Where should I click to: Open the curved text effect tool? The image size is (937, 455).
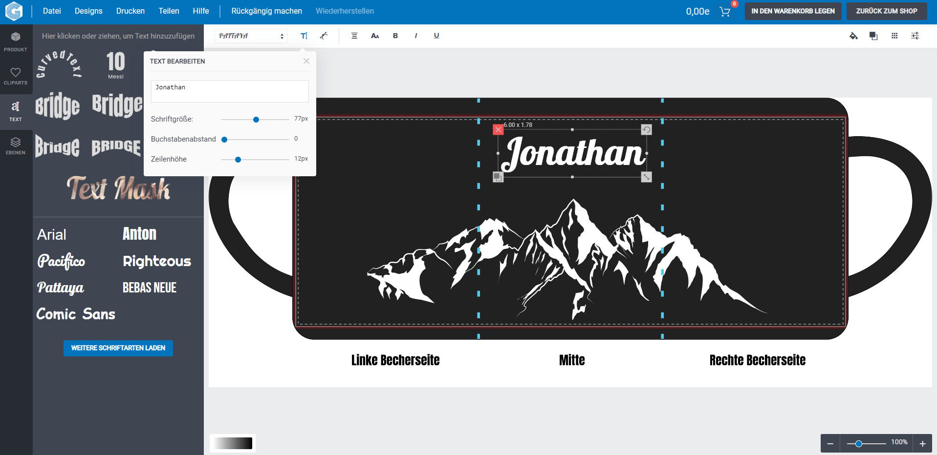[x=324, y=36]
